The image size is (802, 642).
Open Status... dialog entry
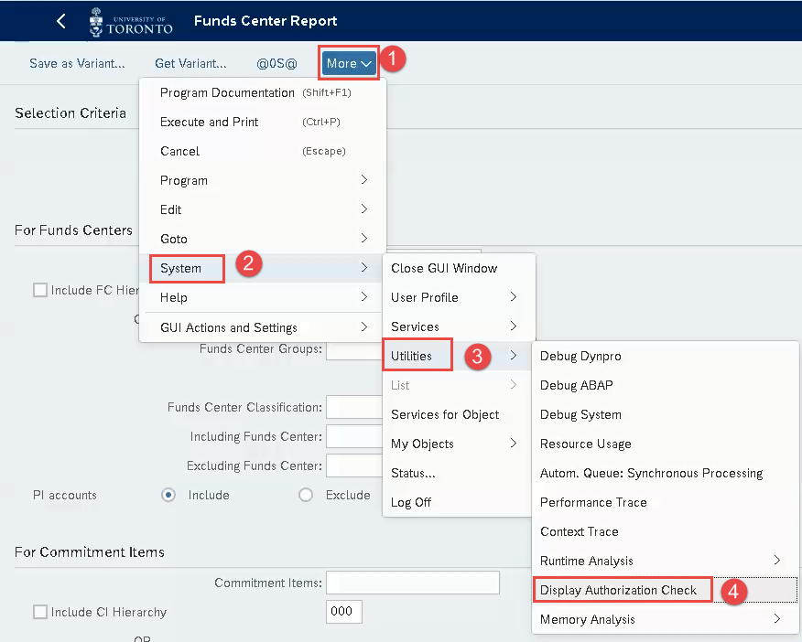pyautogui.click(x=459, y=473)
